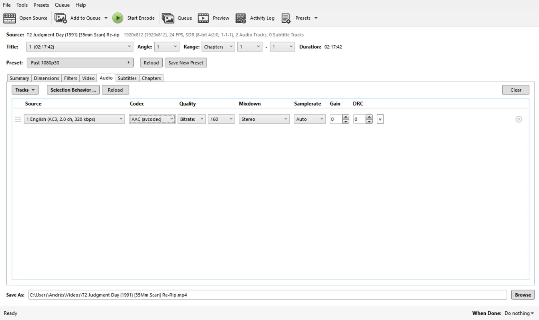Expand the audio track advanced options chevron
This screenshot has height=320, width=539.
[x=380, y=119]
